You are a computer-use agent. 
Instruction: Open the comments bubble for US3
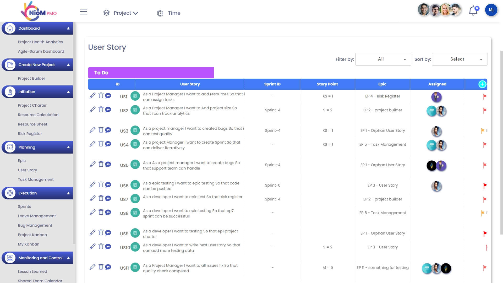108,130
